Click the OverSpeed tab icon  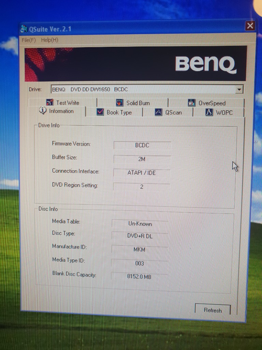point(191,103)
